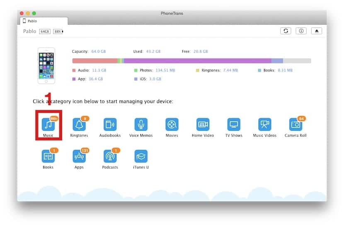Click the App color legend swatch

[x=74, y=79]
